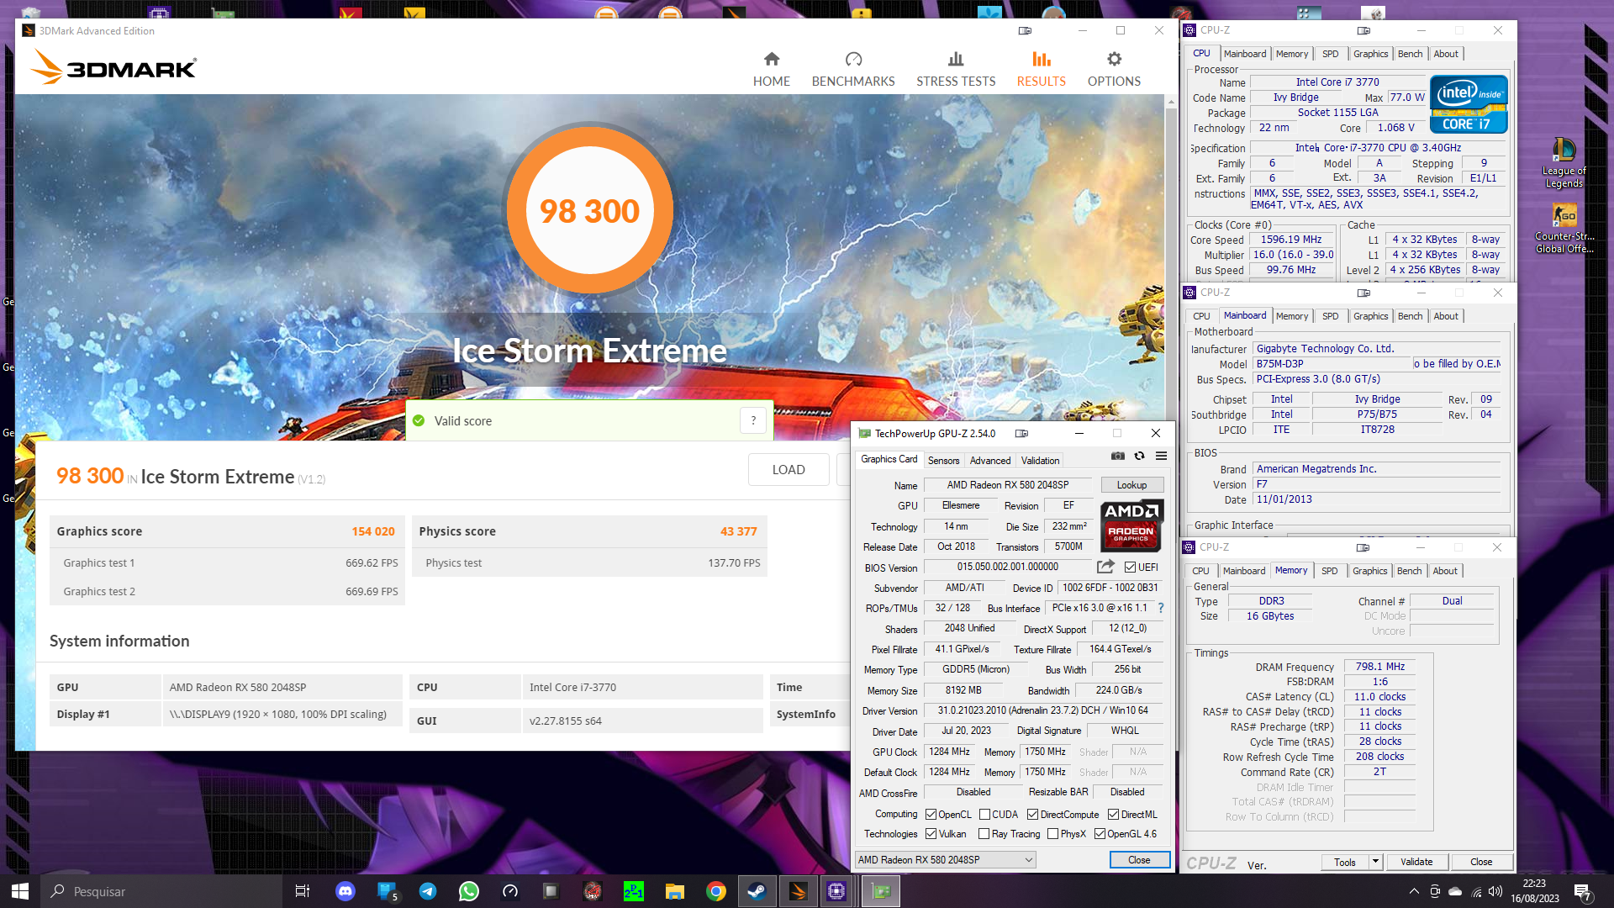Switch to the CPU-Z app in taskbar
This screenshot has height=908, width=1614.
[836, 891]
